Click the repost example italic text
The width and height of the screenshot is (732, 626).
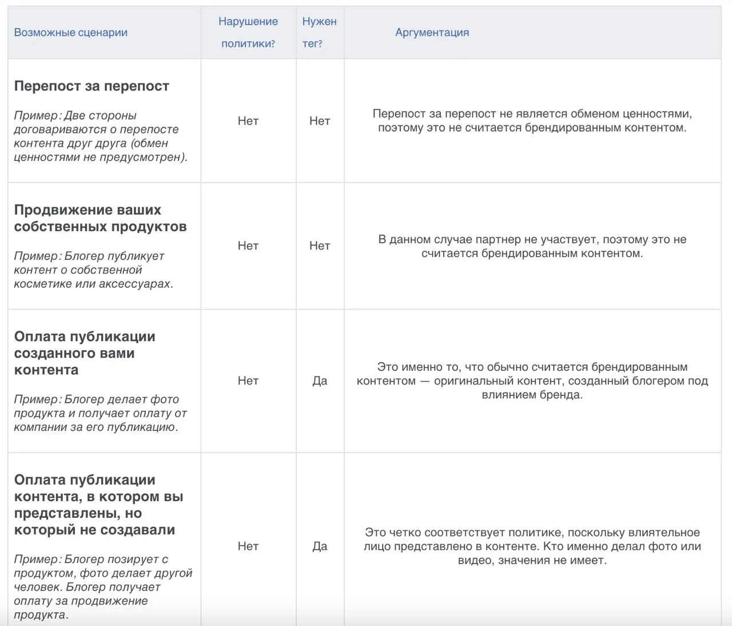pos(101,136)
